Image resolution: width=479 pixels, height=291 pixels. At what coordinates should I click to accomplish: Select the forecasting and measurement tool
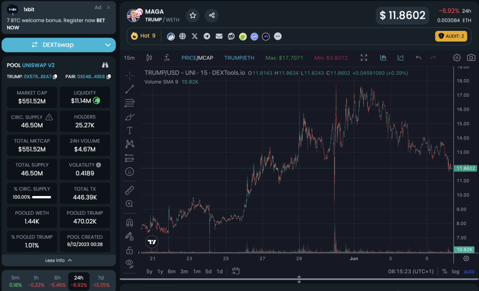(x=130, y=158)
